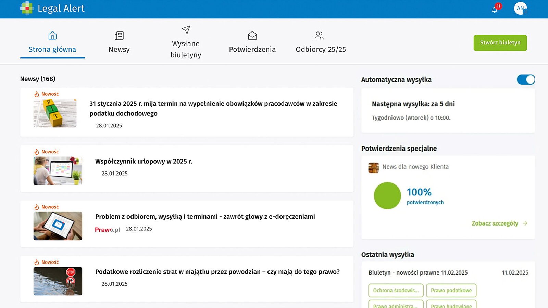The height and width of the screenshot is (308, 548).
Task: Switch to the Newsy tab
Action: 119,49
